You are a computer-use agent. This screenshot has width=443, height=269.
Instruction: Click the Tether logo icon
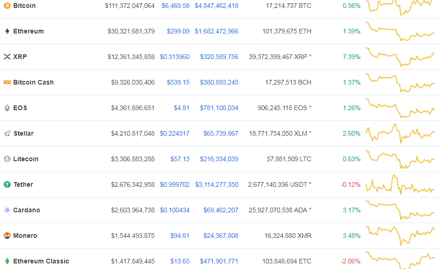(x=7, y=184)
